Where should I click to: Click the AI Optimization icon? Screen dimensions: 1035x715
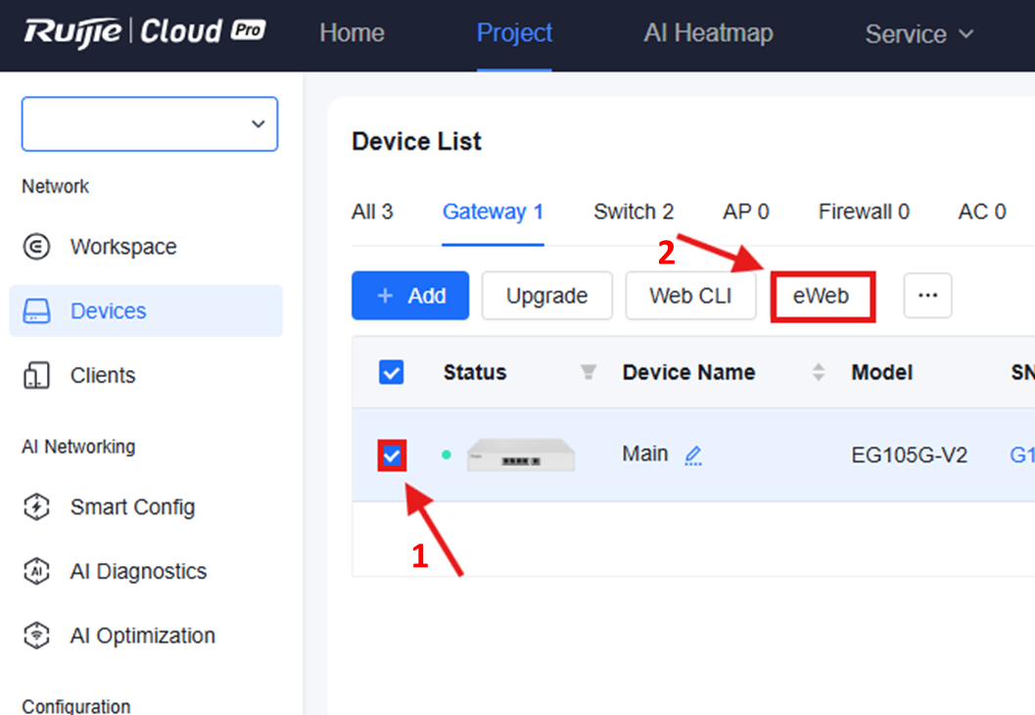click(36, 636)
